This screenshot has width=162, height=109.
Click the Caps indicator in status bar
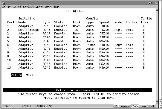(143, 106)
